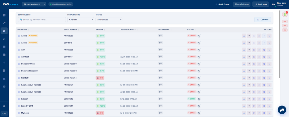Open the Property Site dropdown
This screenshot has height=117, width=289.
80,19
